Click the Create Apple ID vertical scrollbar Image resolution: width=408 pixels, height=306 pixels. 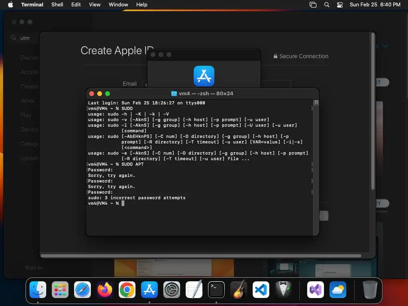click(373, 112)
